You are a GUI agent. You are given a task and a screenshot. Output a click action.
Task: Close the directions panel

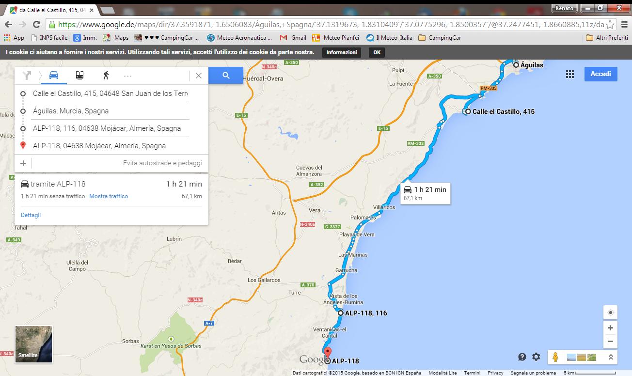pos(199,76)
